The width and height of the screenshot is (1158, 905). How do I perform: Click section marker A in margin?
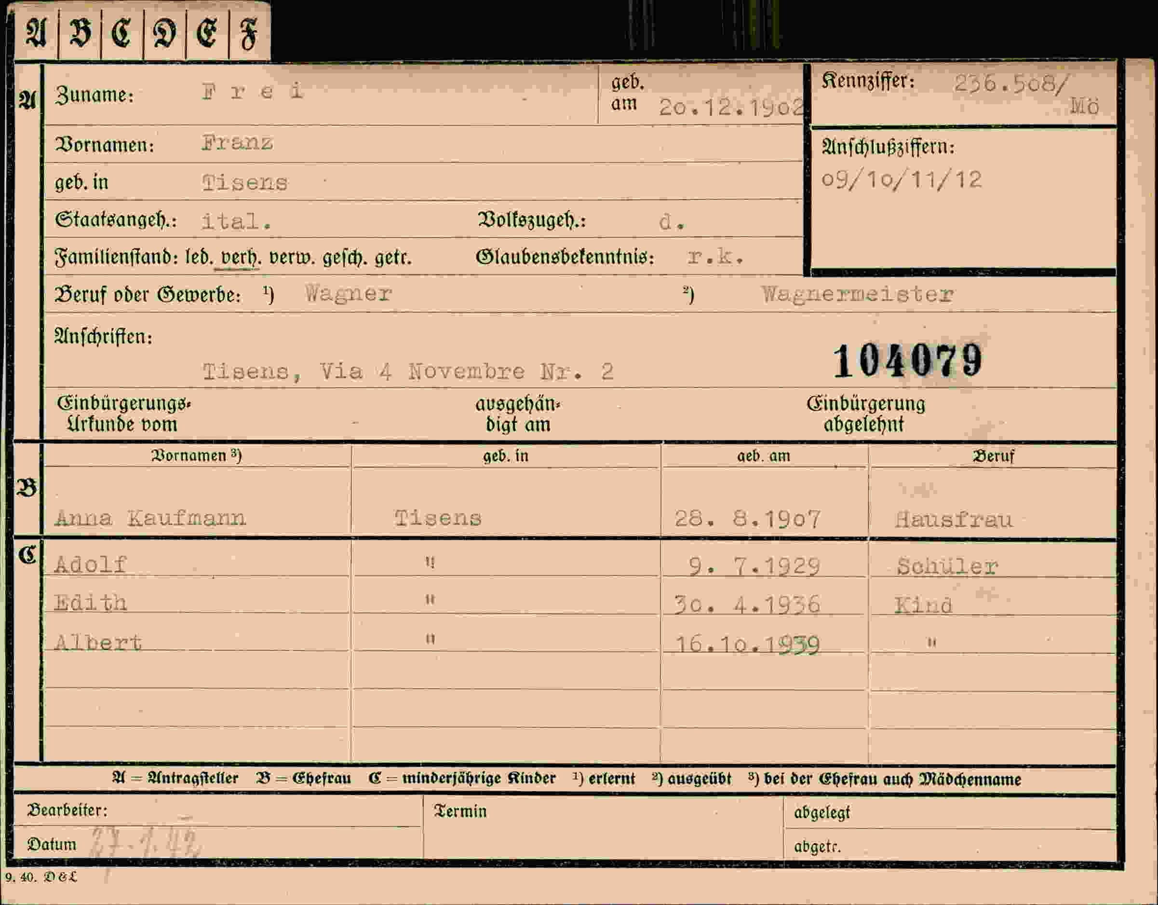point(27,99)
